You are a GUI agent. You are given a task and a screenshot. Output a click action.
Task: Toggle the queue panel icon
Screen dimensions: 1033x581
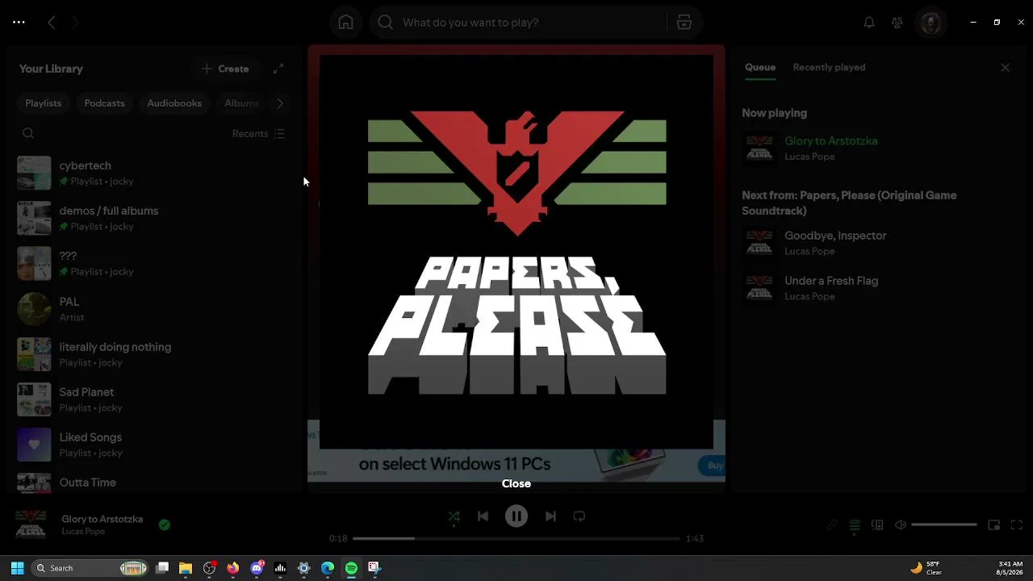[x=855, y=525]
